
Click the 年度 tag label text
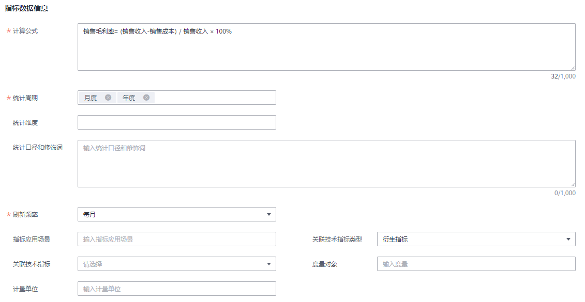click(129, 98)
